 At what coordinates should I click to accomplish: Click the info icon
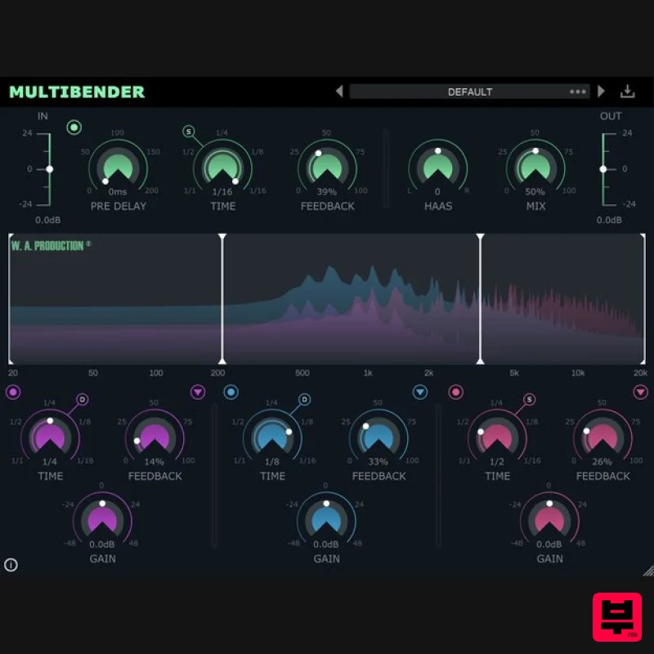(11, 565)
